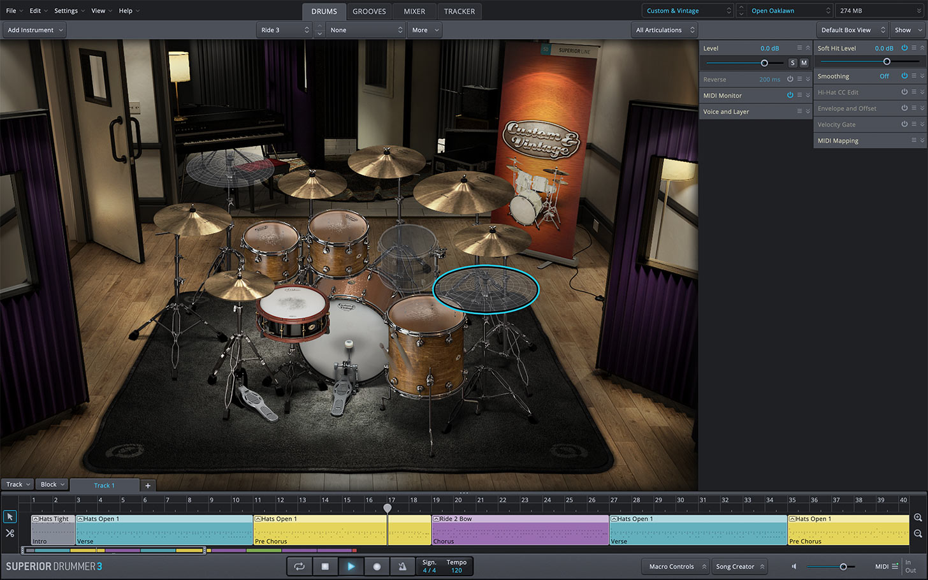The width and height of the screenshot is (928, 580).
Task: Open the All Articulations dropdown
Action: [664, 30]
